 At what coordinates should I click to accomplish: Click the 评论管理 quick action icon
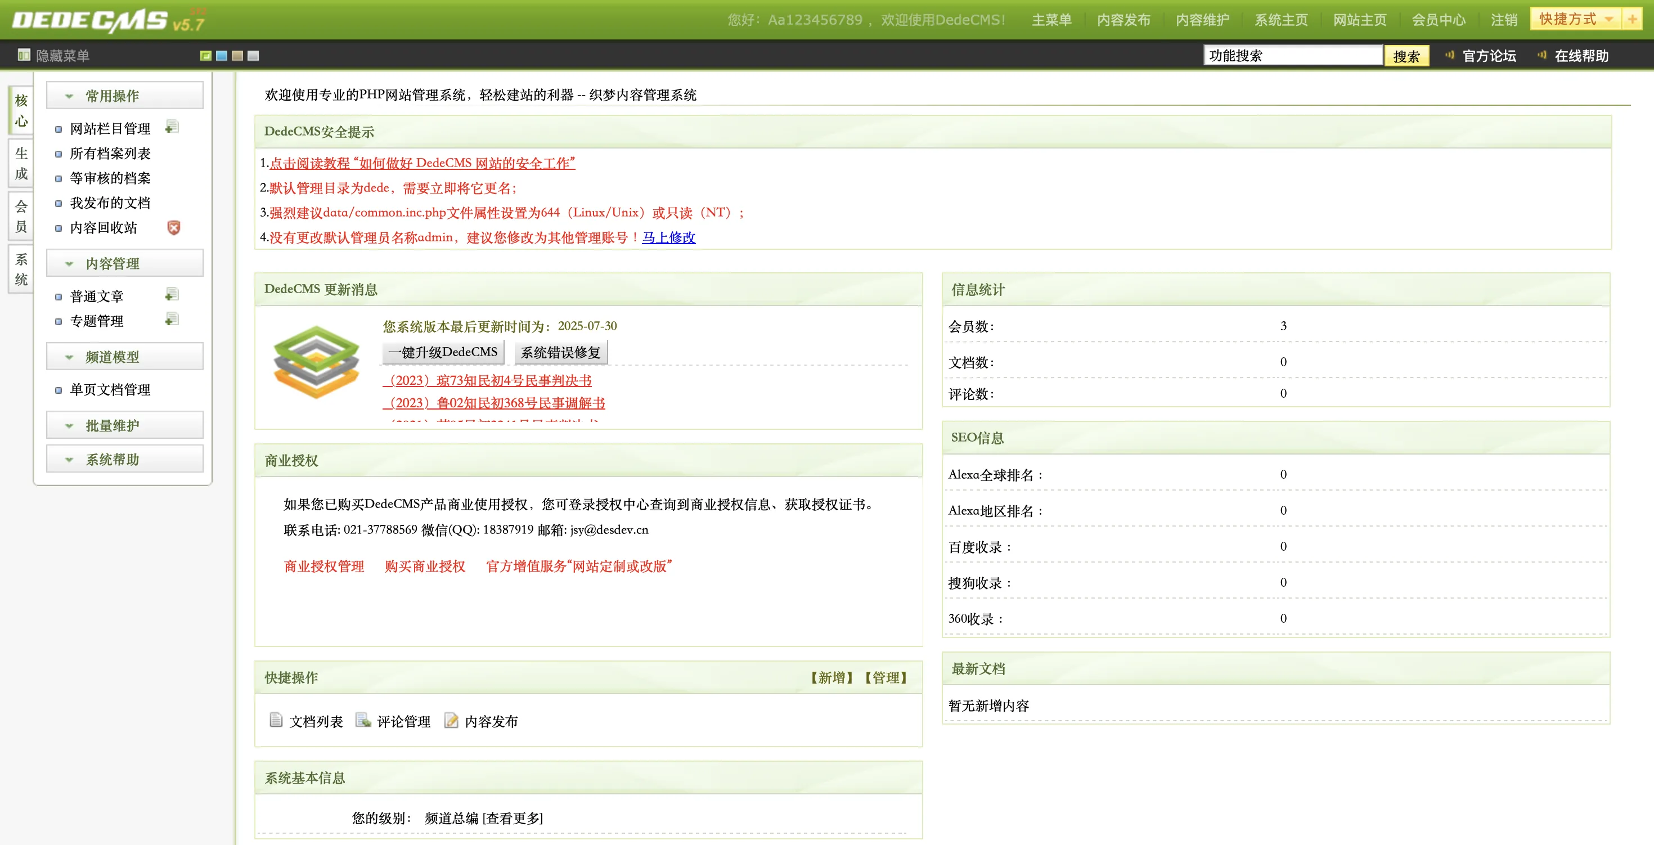point(363,720)
